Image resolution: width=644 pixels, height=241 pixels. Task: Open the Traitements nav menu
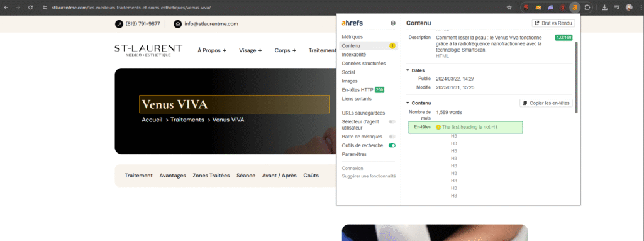pyautogui.click(x=323, y=50)
